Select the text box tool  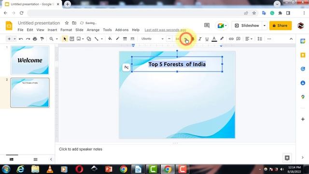click(x=72, y=39)
